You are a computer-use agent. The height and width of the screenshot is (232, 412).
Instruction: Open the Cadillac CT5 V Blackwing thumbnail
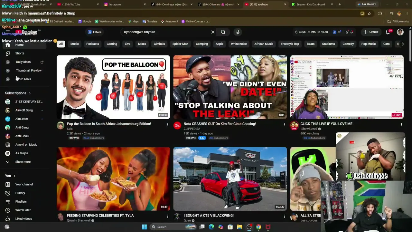[230, 179]
